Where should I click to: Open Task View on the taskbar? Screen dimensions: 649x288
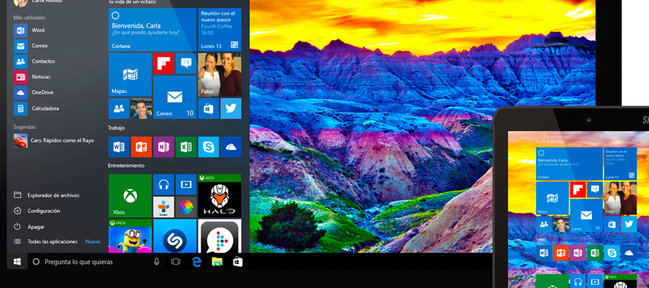point(176,261)
